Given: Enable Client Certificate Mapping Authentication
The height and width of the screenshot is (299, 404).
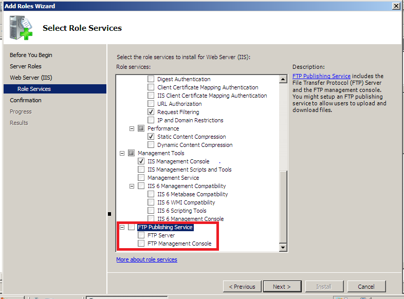Looking at the screenshot, I should [151, 87].
